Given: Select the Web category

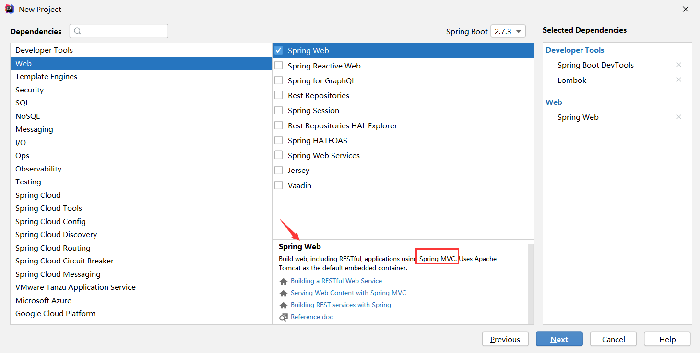Looking at the screenshot, I should point(141,63).
